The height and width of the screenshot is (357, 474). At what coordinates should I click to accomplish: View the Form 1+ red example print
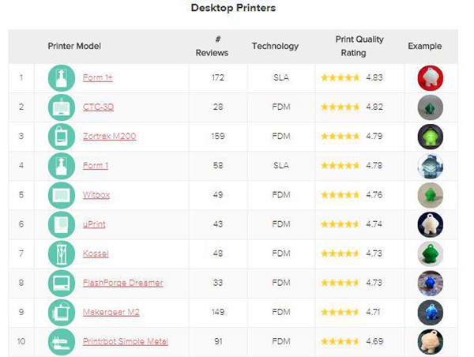click(430, 78)
